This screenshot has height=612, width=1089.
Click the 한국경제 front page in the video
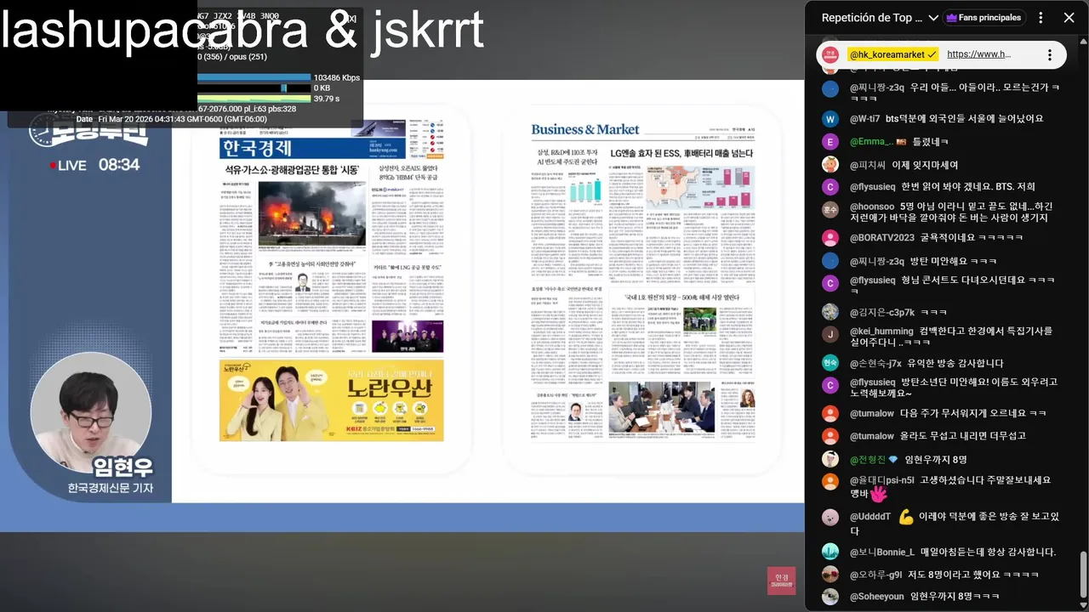point(332,282)
